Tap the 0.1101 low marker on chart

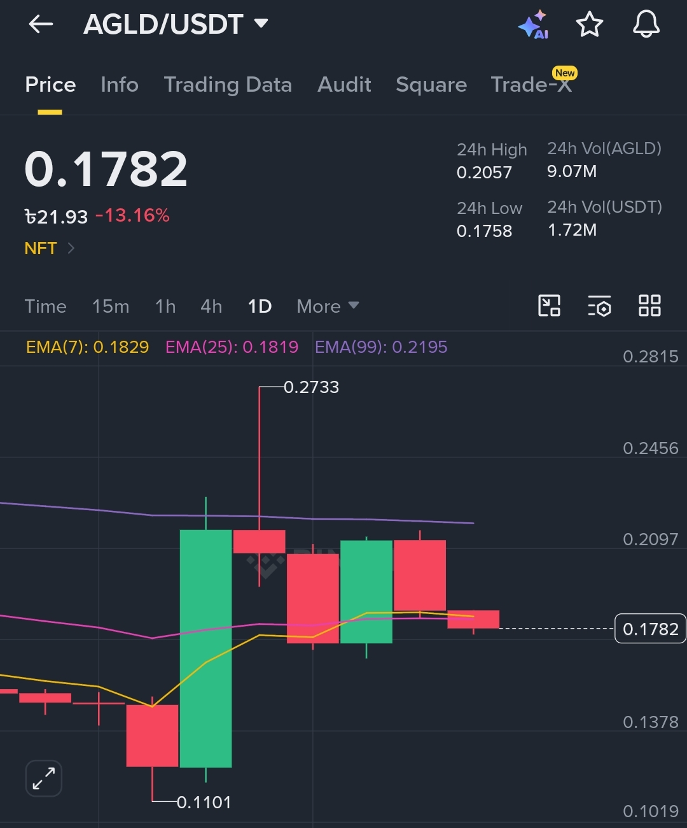(x=204, y=802)
